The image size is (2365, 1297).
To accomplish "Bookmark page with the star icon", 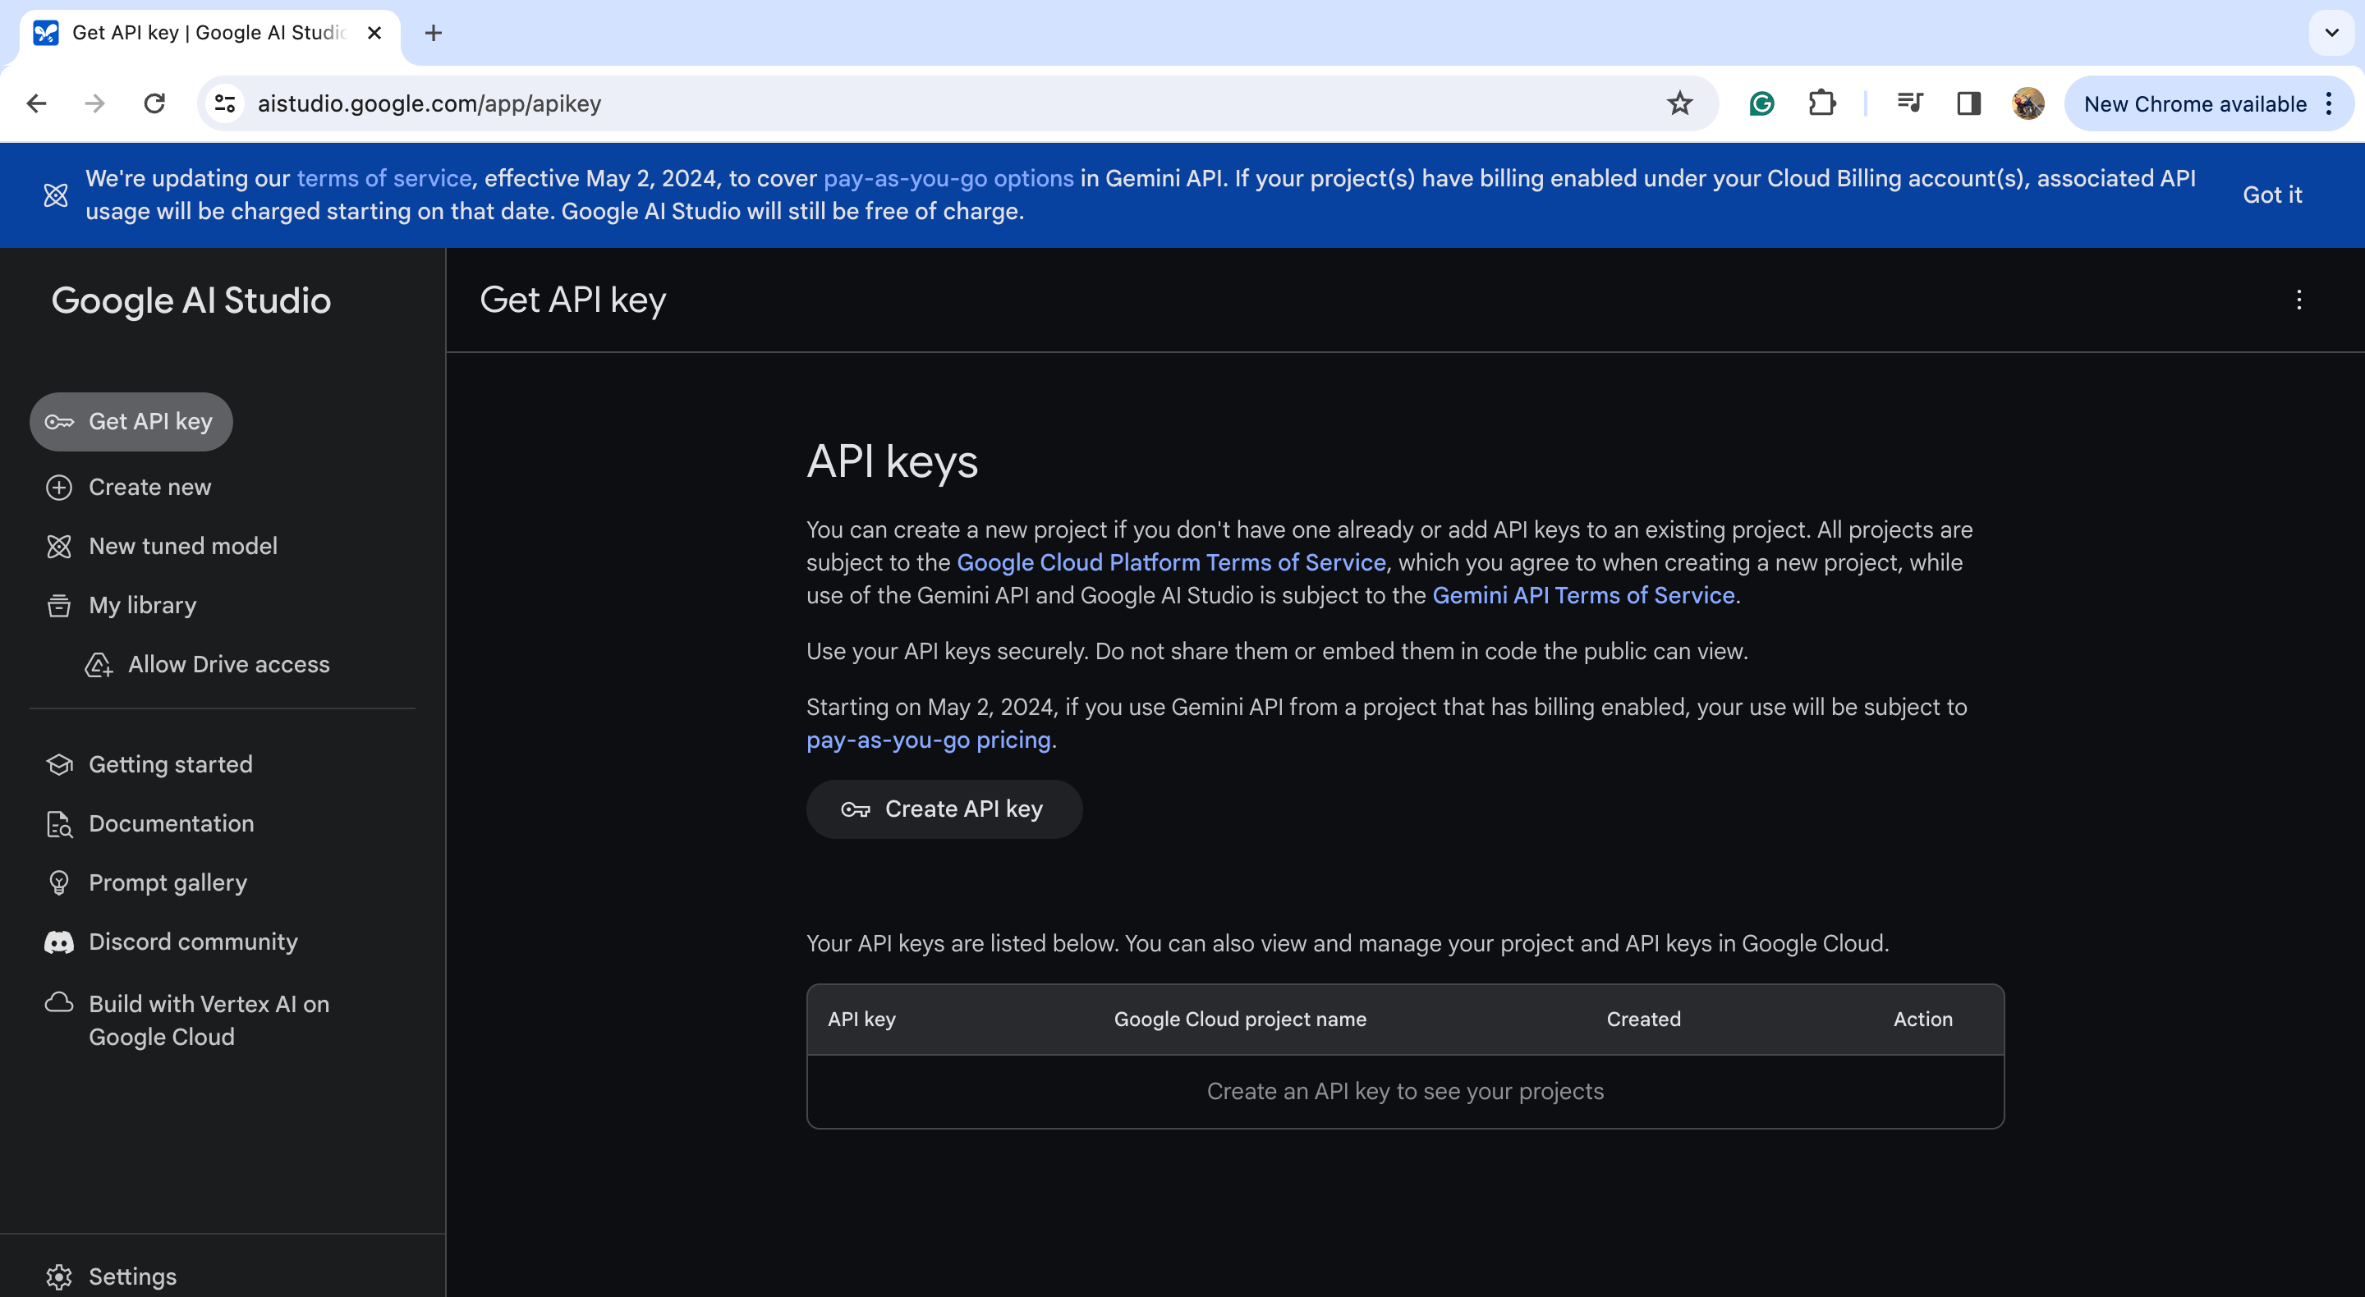I will [x=1679, y=103].
